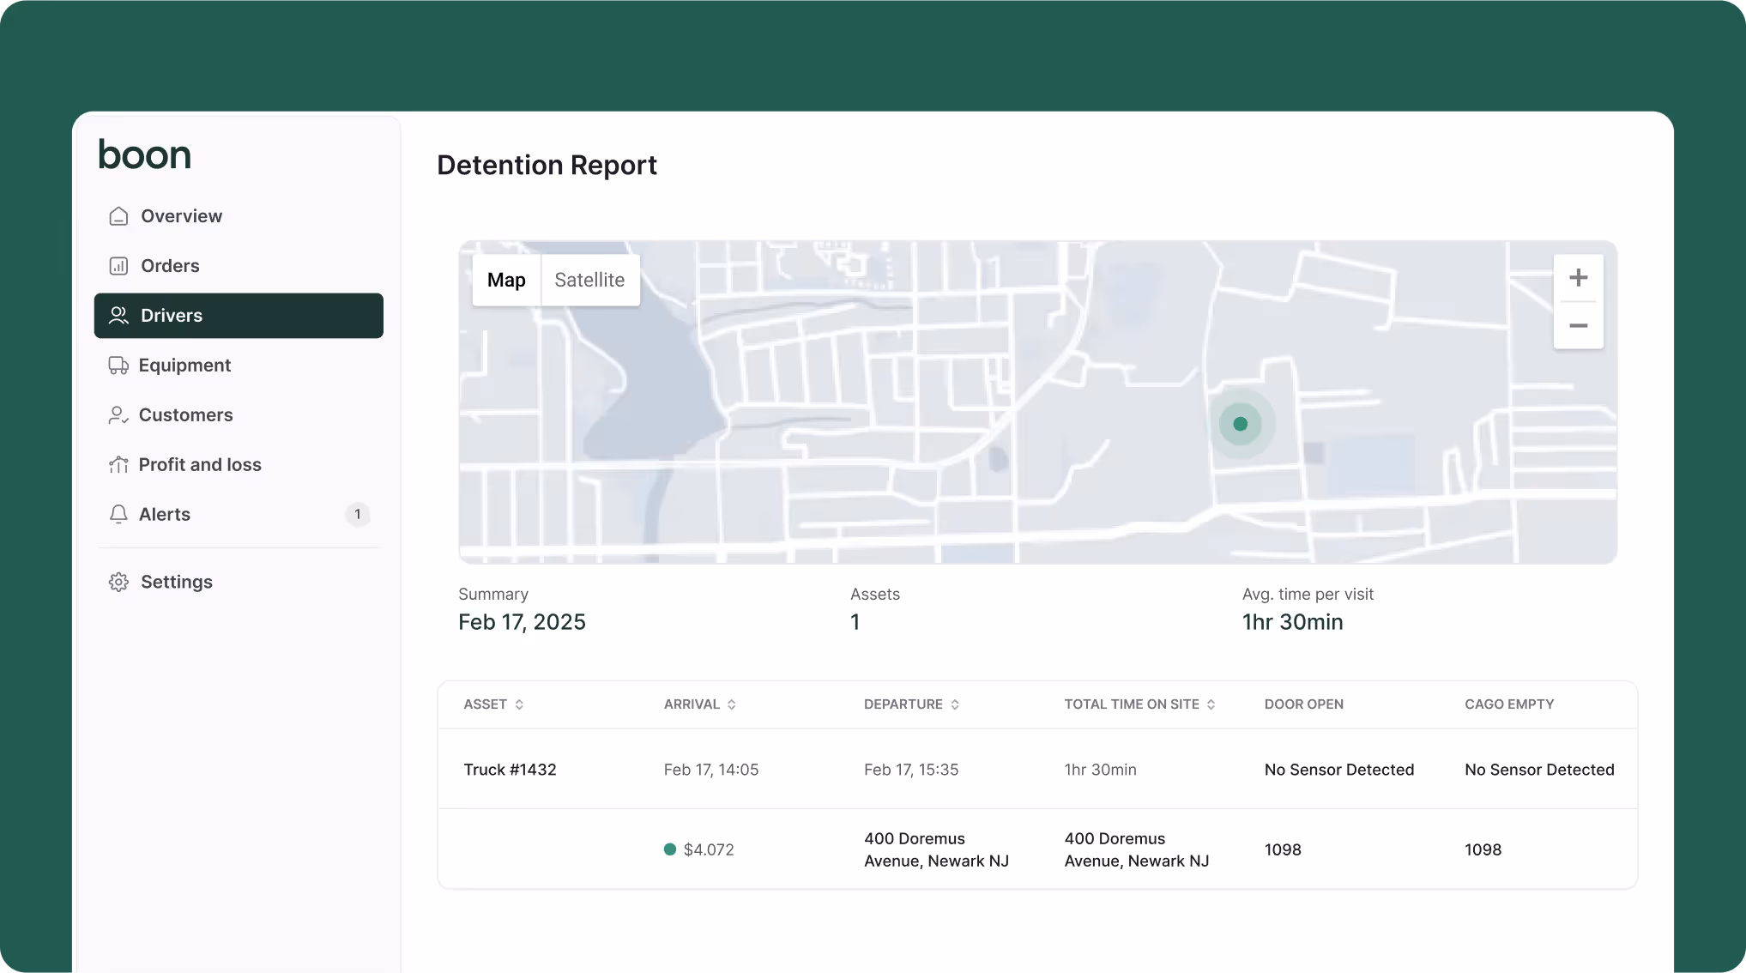Click Truck #1432 asset entry
The image size is (1746, 973).
coord(510,770)
